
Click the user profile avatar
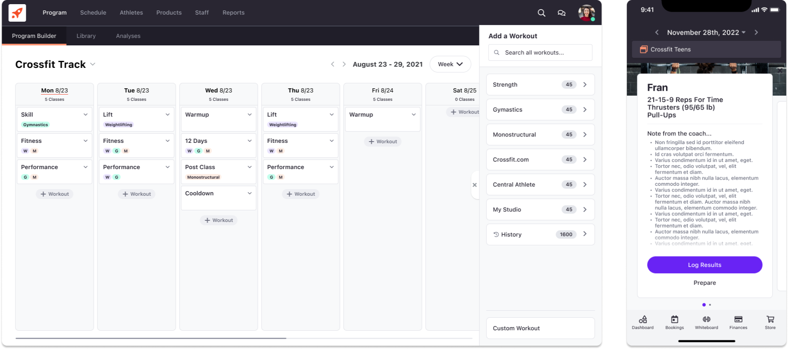click(586, 13)
